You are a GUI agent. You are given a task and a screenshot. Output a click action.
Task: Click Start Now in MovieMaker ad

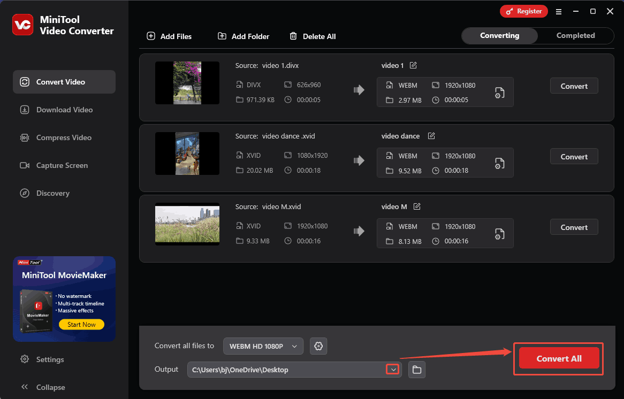pos(81,325)
